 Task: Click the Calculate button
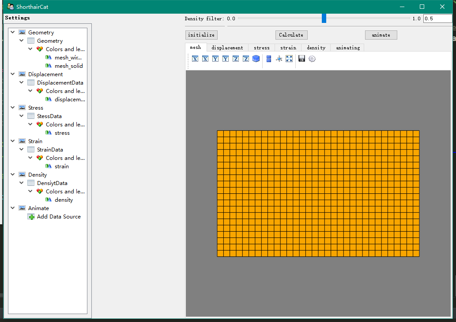291,35
